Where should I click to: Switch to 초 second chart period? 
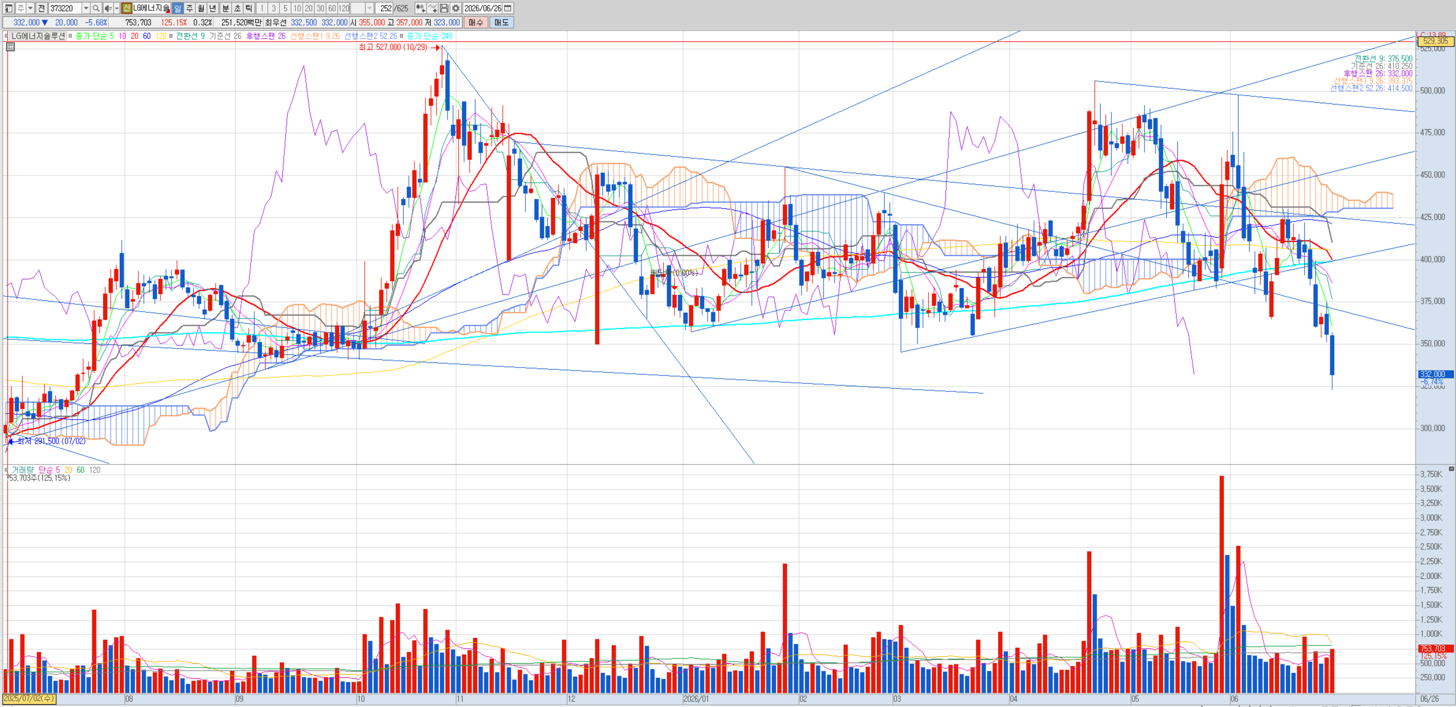pyautogui.click(x=237, y=8)
